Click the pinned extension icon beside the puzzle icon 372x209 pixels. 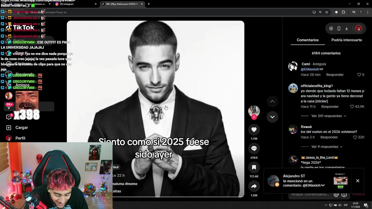[x=336, y=12]
